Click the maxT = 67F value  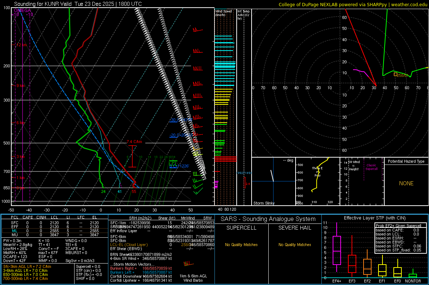(48, 252)
